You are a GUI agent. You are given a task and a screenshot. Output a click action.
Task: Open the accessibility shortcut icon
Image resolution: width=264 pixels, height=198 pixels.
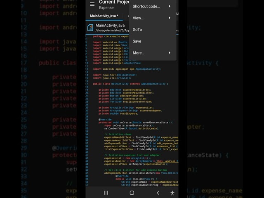(x=172, y=193)
